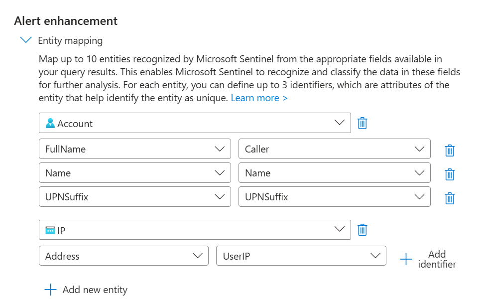Follow the Learn more link
The height and width of the screenshot is (302, 485).
click(259, 98)
